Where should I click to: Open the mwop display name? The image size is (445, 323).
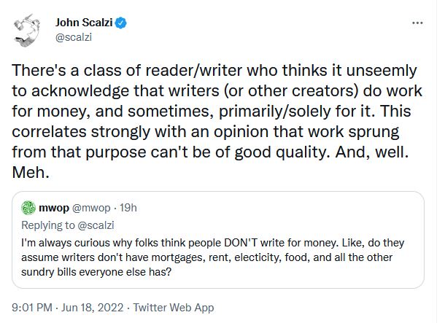[53, 207]
